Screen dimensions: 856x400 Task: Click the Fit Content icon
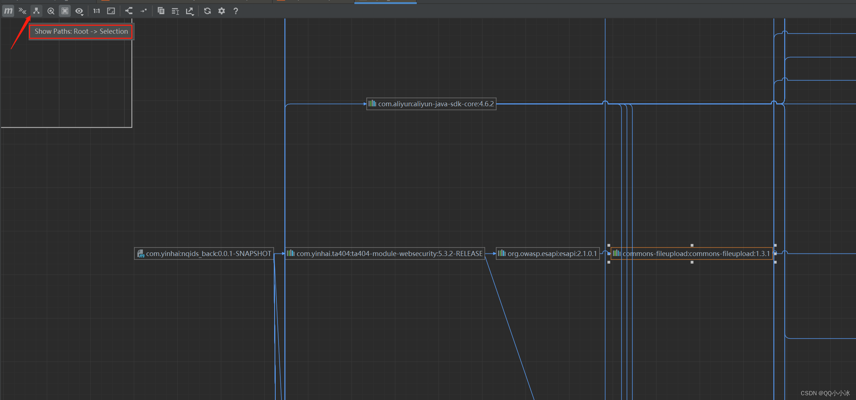pyautogui.click(x=111, y=11)
